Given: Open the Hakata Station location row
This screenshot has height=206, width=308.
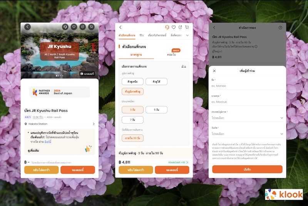Looking at the screenshot, I should pyautogui.click(x=60, y=124).
